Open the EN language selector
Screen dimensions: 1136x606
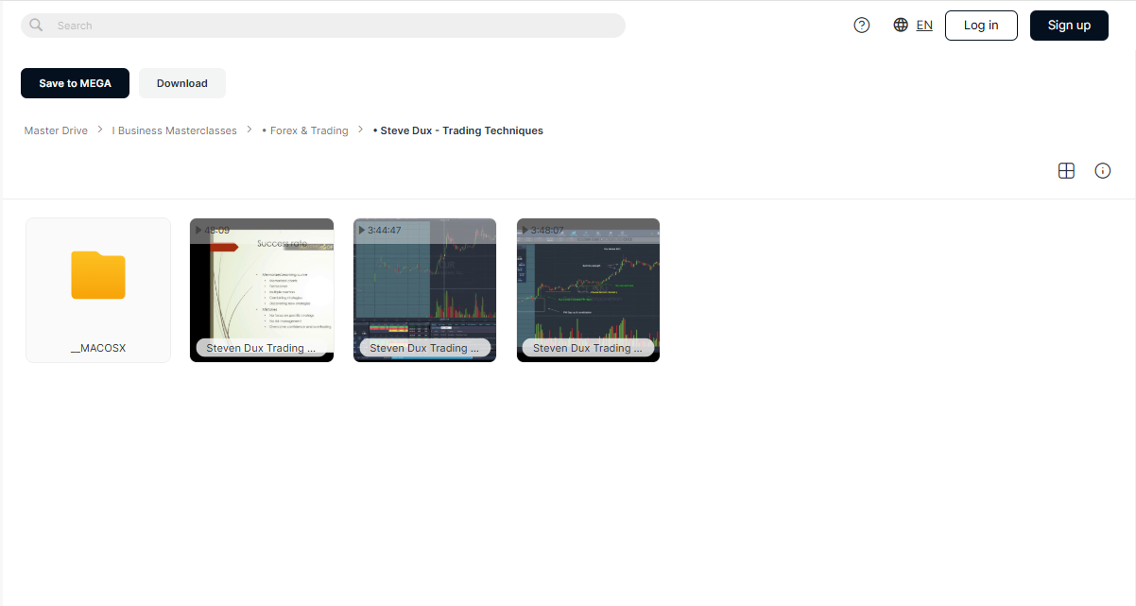pyautogui.click(x=924, y=26)
